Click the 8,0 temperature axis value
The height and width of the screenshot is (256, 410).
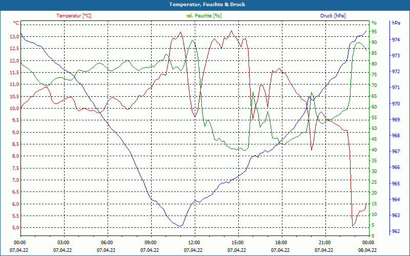pyautogui.click(x=15, y=156)
